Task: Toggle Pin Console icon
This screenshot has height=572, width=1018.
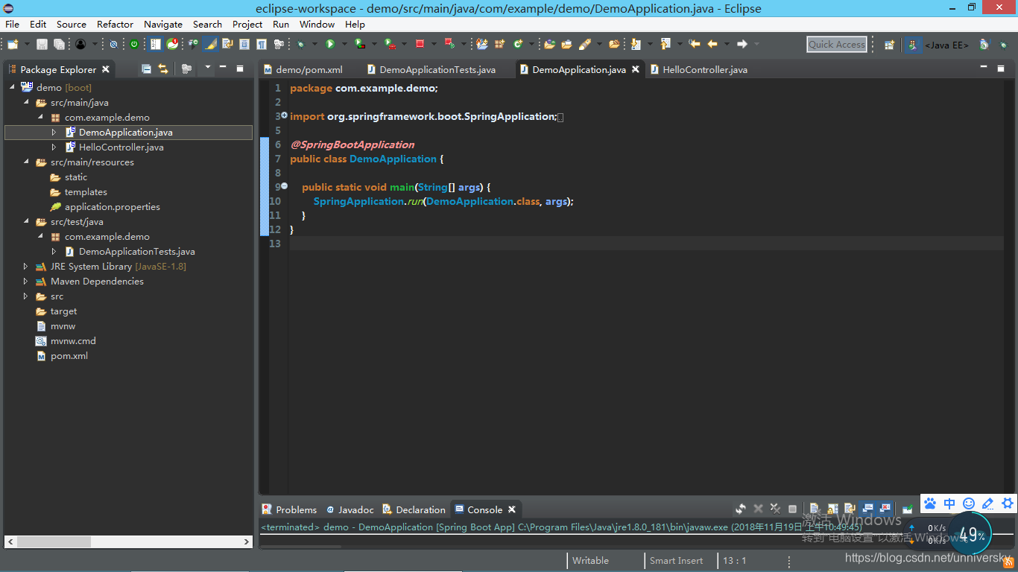Action: tap(907, 509)
